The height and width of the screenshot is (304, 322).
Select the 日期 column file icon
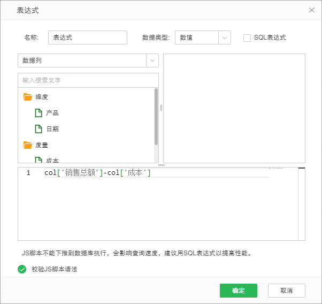(38, 129)
